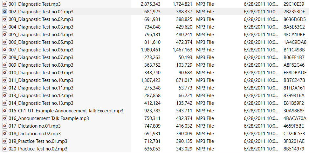The height and width of the screenshot is (153, 315).
Task: Click the icon beside 005_Diagnostic Test no.04.mp3
Action: 5,35
